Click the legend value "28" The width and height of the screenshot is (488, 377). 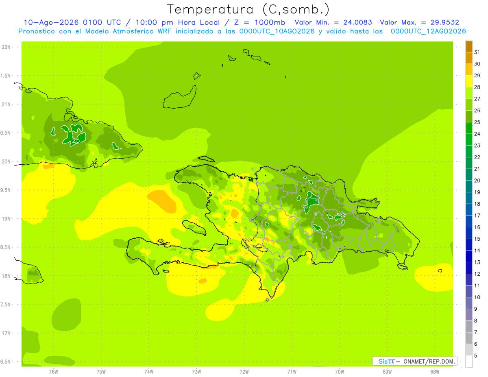pyautogui.click(x=477, y=87)
